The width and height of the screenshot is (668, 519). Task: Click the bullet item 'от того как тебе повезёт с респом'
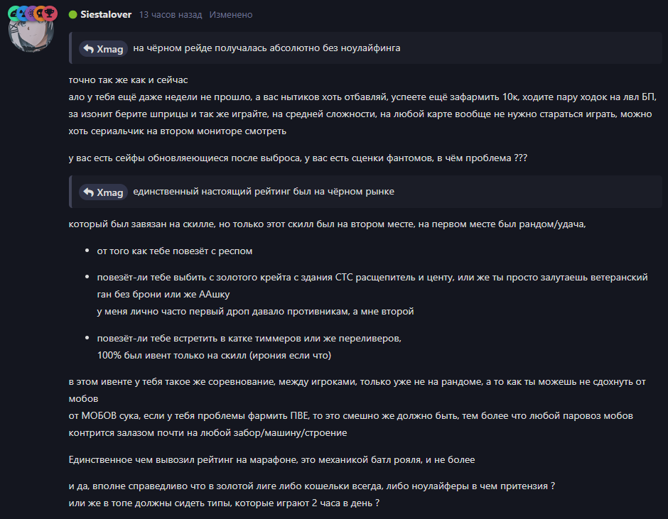click(x=175, y=251)
